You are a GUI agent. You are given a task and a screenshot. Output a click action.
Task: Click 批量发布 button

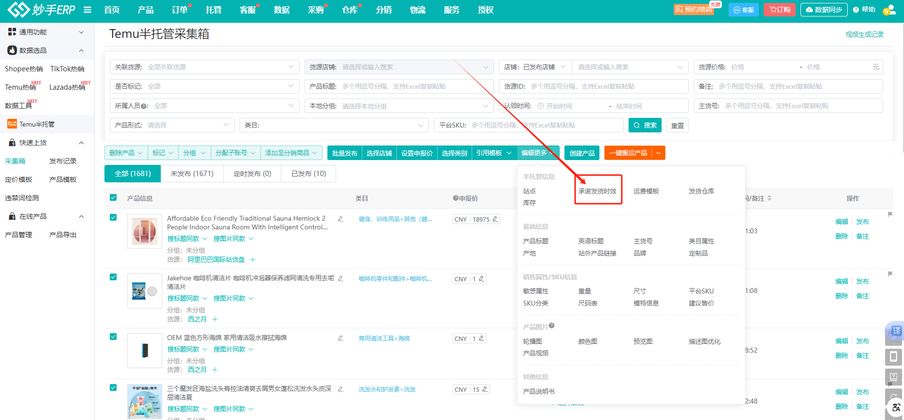344,153
